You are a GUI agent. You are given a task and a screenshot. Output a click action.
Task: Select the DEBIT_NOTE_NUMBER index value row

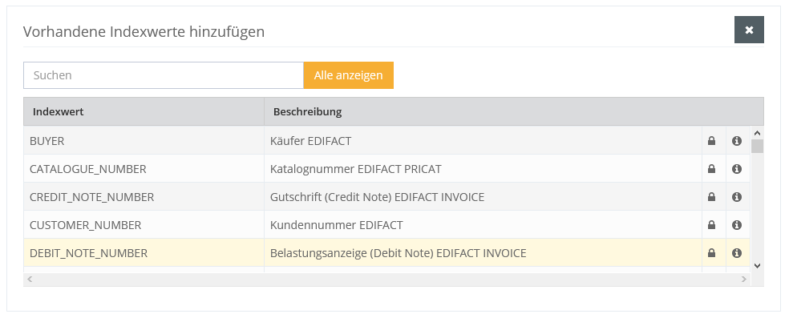(x=386, y=253)
